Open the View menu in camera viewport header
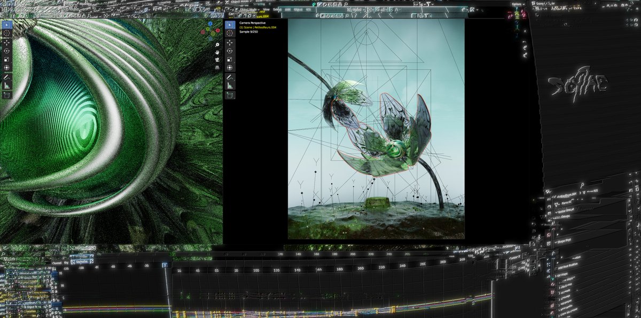The image size is (641, 318). pos(267,9)
